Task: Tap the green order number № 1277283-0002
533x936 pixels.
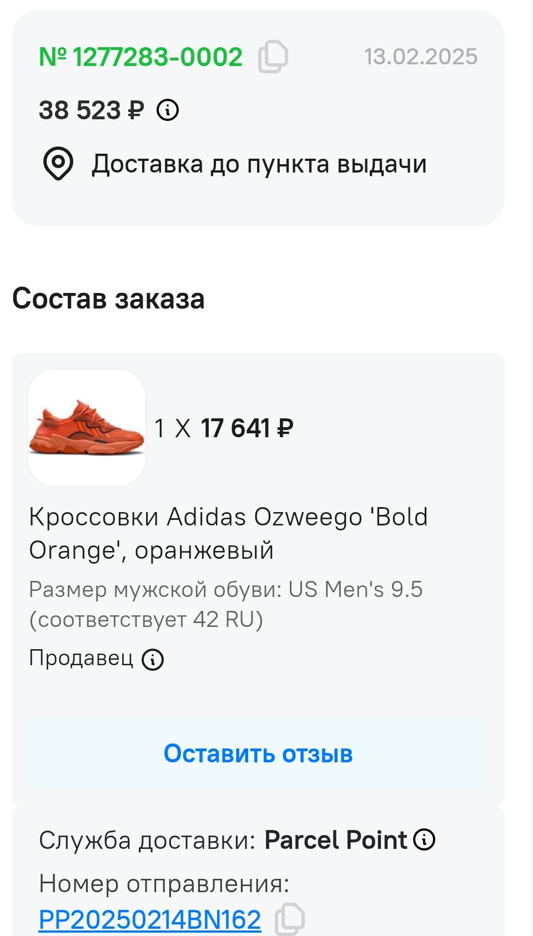Action: click(x=140, y=57)
